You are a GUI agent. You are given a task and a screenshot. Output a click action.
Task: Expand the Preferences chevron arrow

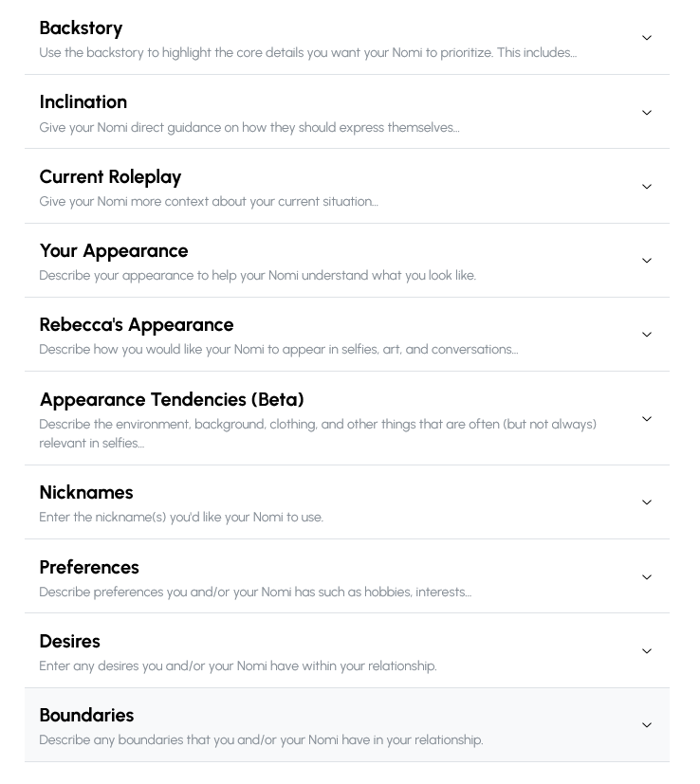[647, 577]
